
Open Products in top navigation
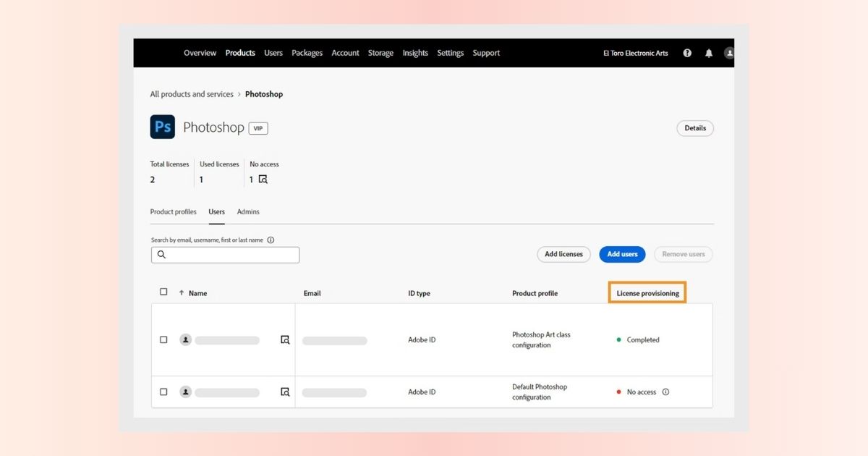(x=240, y=53)
